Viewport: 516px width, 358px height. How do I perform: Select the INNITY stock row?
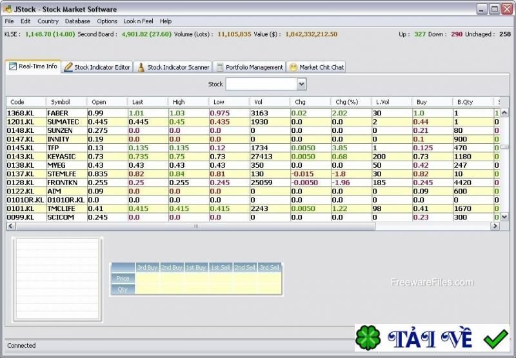tap(253, 139)
